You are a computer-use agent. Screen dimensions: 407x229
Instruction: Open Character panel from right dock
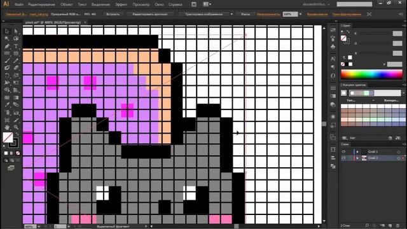pos(333,59)
